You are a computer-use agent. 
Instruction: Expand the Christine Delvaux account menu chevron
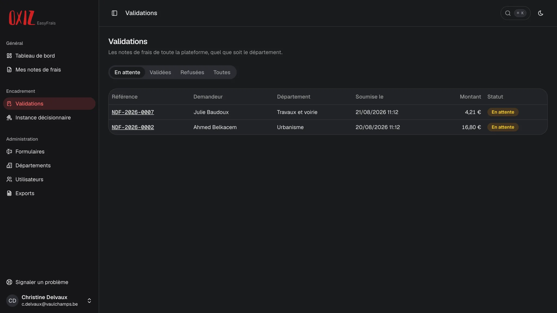point(89,301)
